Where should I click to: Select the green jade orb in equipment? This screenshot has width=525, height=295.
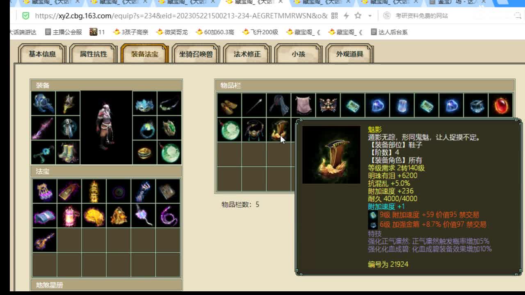pyautogui.click(x=169, y=152)
